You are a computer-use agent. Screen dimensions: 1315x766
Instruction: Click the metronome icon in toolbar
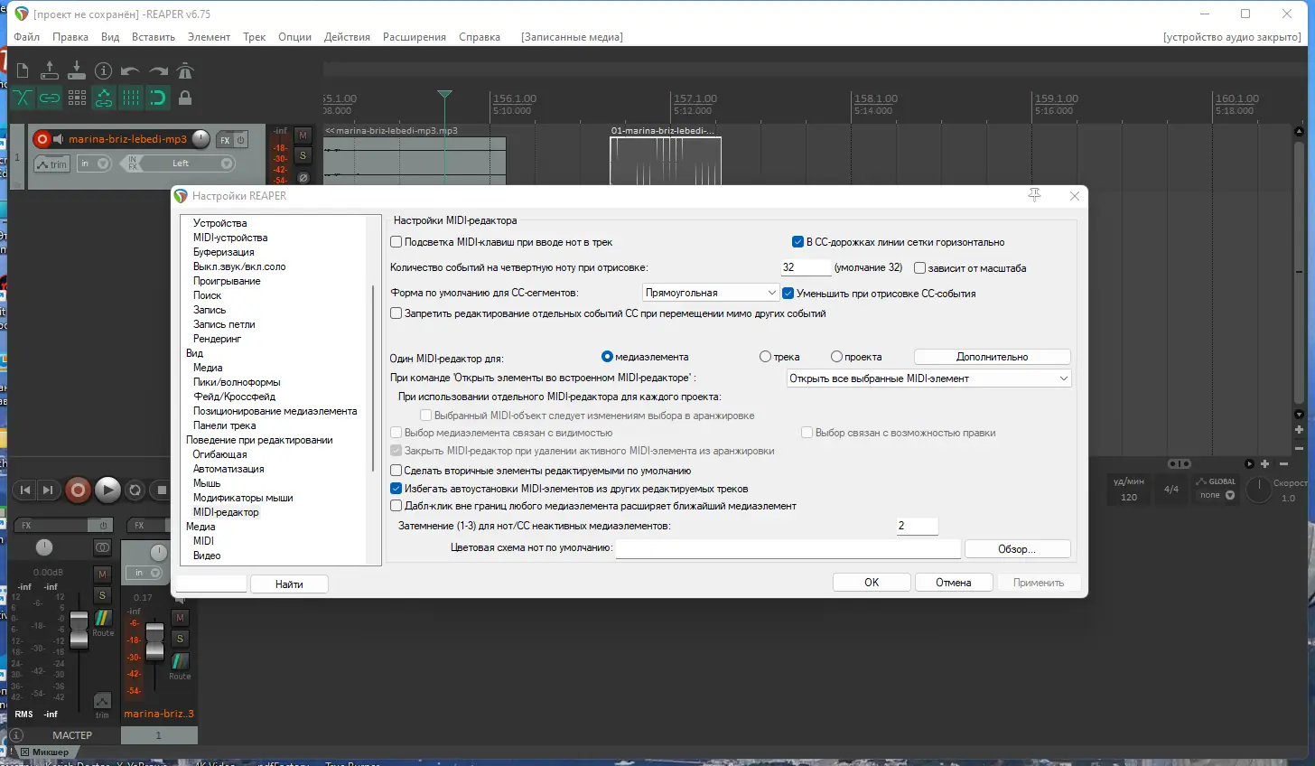[x=185, y=70]
